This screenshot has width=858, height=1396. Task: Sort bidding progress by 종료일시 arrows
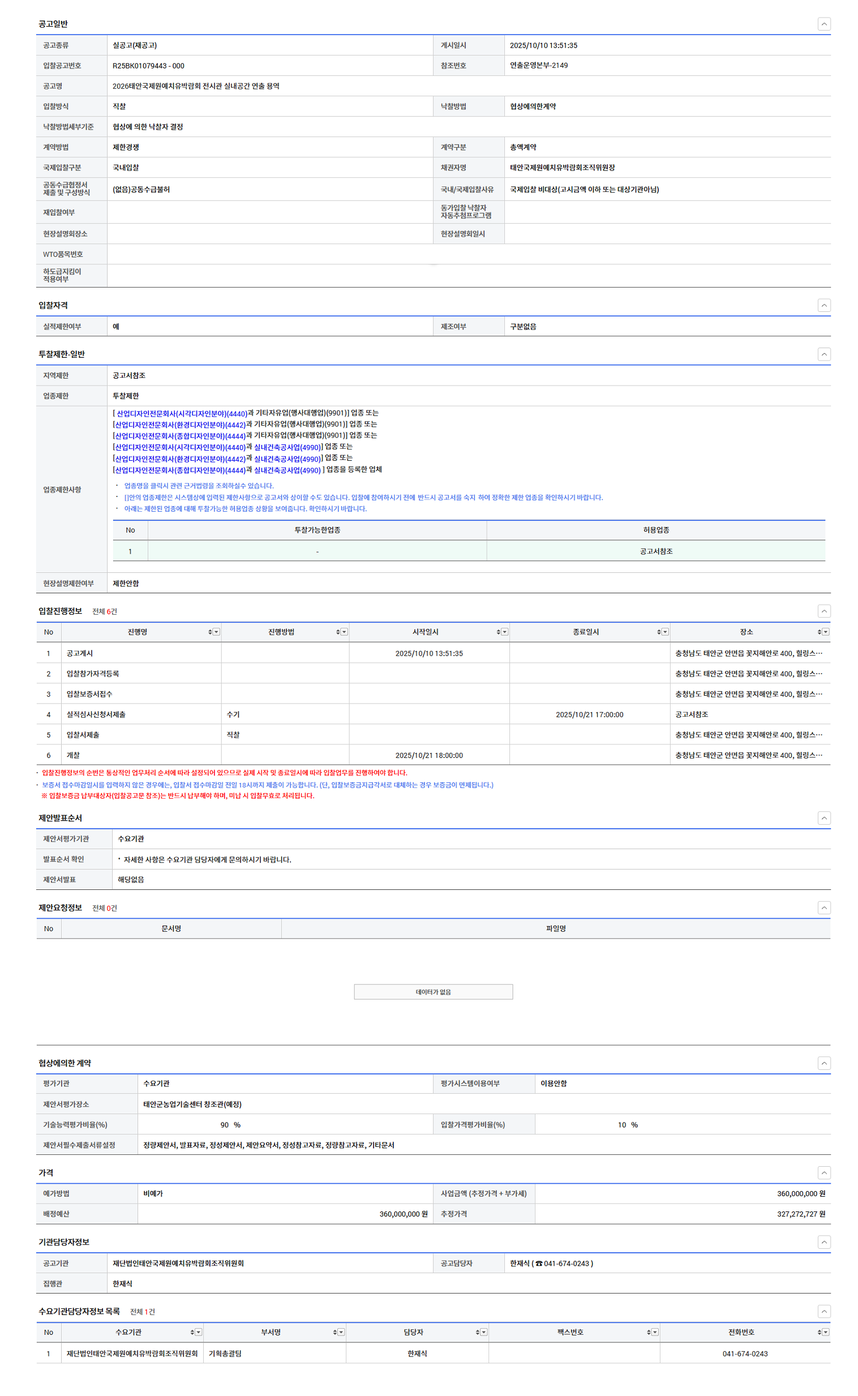point(659,632)
